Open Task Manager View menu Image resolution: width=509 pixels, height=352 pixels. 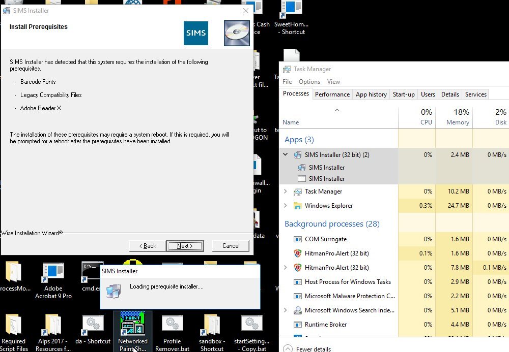pos(333,82)
